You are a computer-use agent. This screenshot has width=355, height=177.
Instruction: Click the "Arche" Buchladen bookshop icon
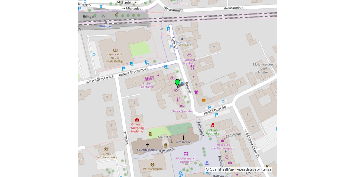point(147,78)
